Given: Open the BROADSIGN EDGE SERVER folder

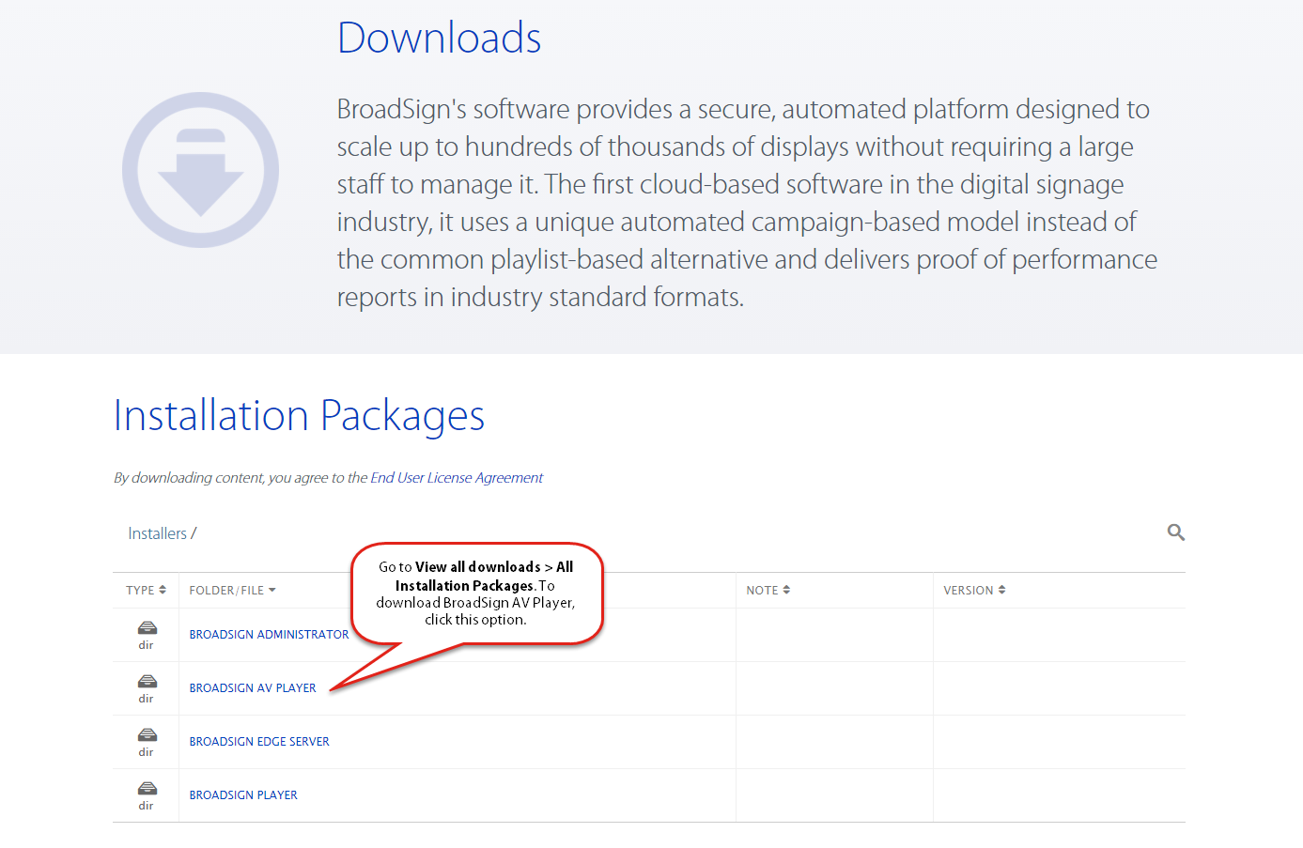Looking at the screenshot, I should pos(259,742).
